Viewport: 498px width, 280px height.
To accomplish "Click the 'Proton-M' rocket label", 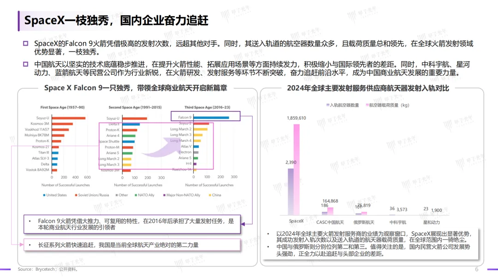I will 112,147.
